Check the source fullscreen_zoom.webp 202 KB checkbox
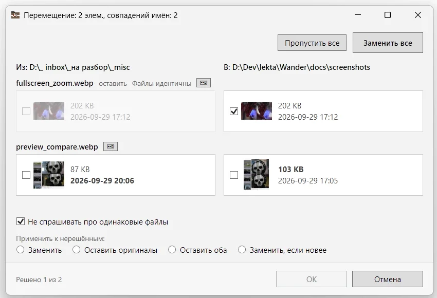The height and width of the screenshot is (298, 437). pos(26,111)
